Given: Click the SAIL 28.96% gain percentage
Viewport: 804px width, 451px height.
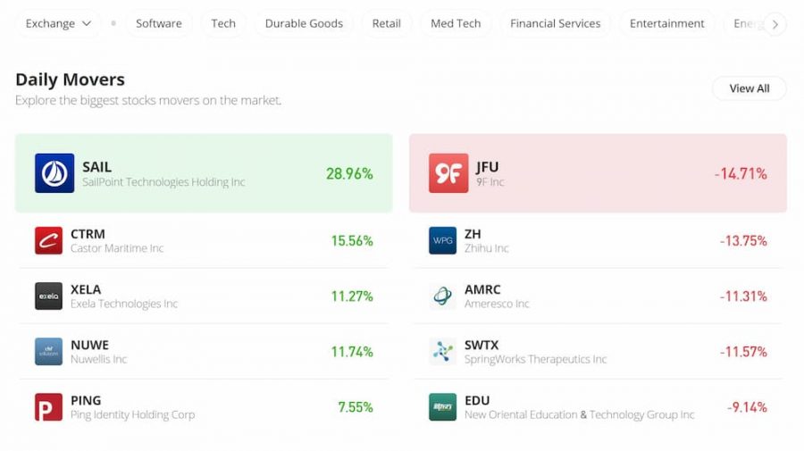Looking at the screenshot, I should tap(349, 173).
